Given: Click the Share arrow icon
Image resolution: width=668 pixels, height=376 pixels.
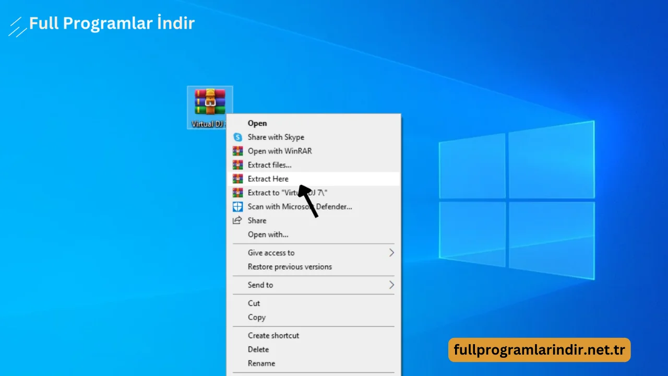Looking at the screenshot, I should tap(237, 220).
